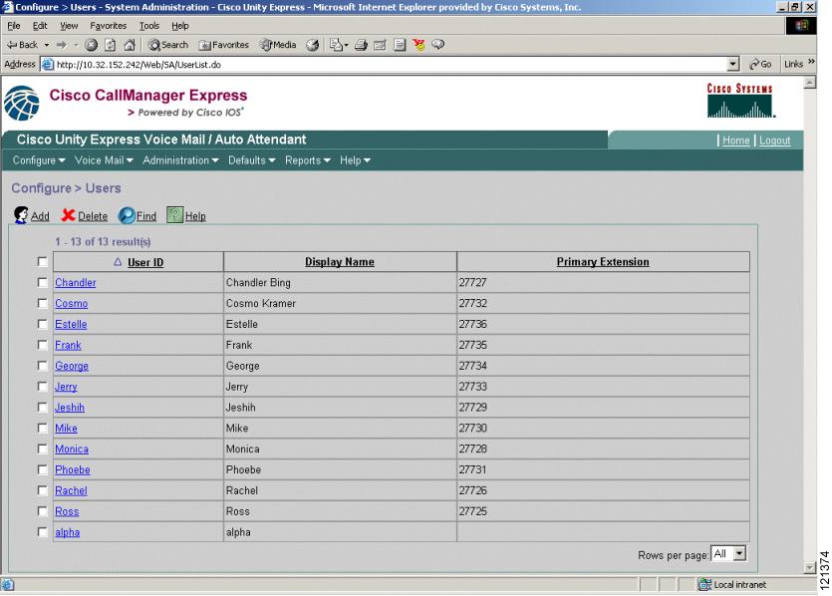Expand the Voice Mail navigation menu

104,160
